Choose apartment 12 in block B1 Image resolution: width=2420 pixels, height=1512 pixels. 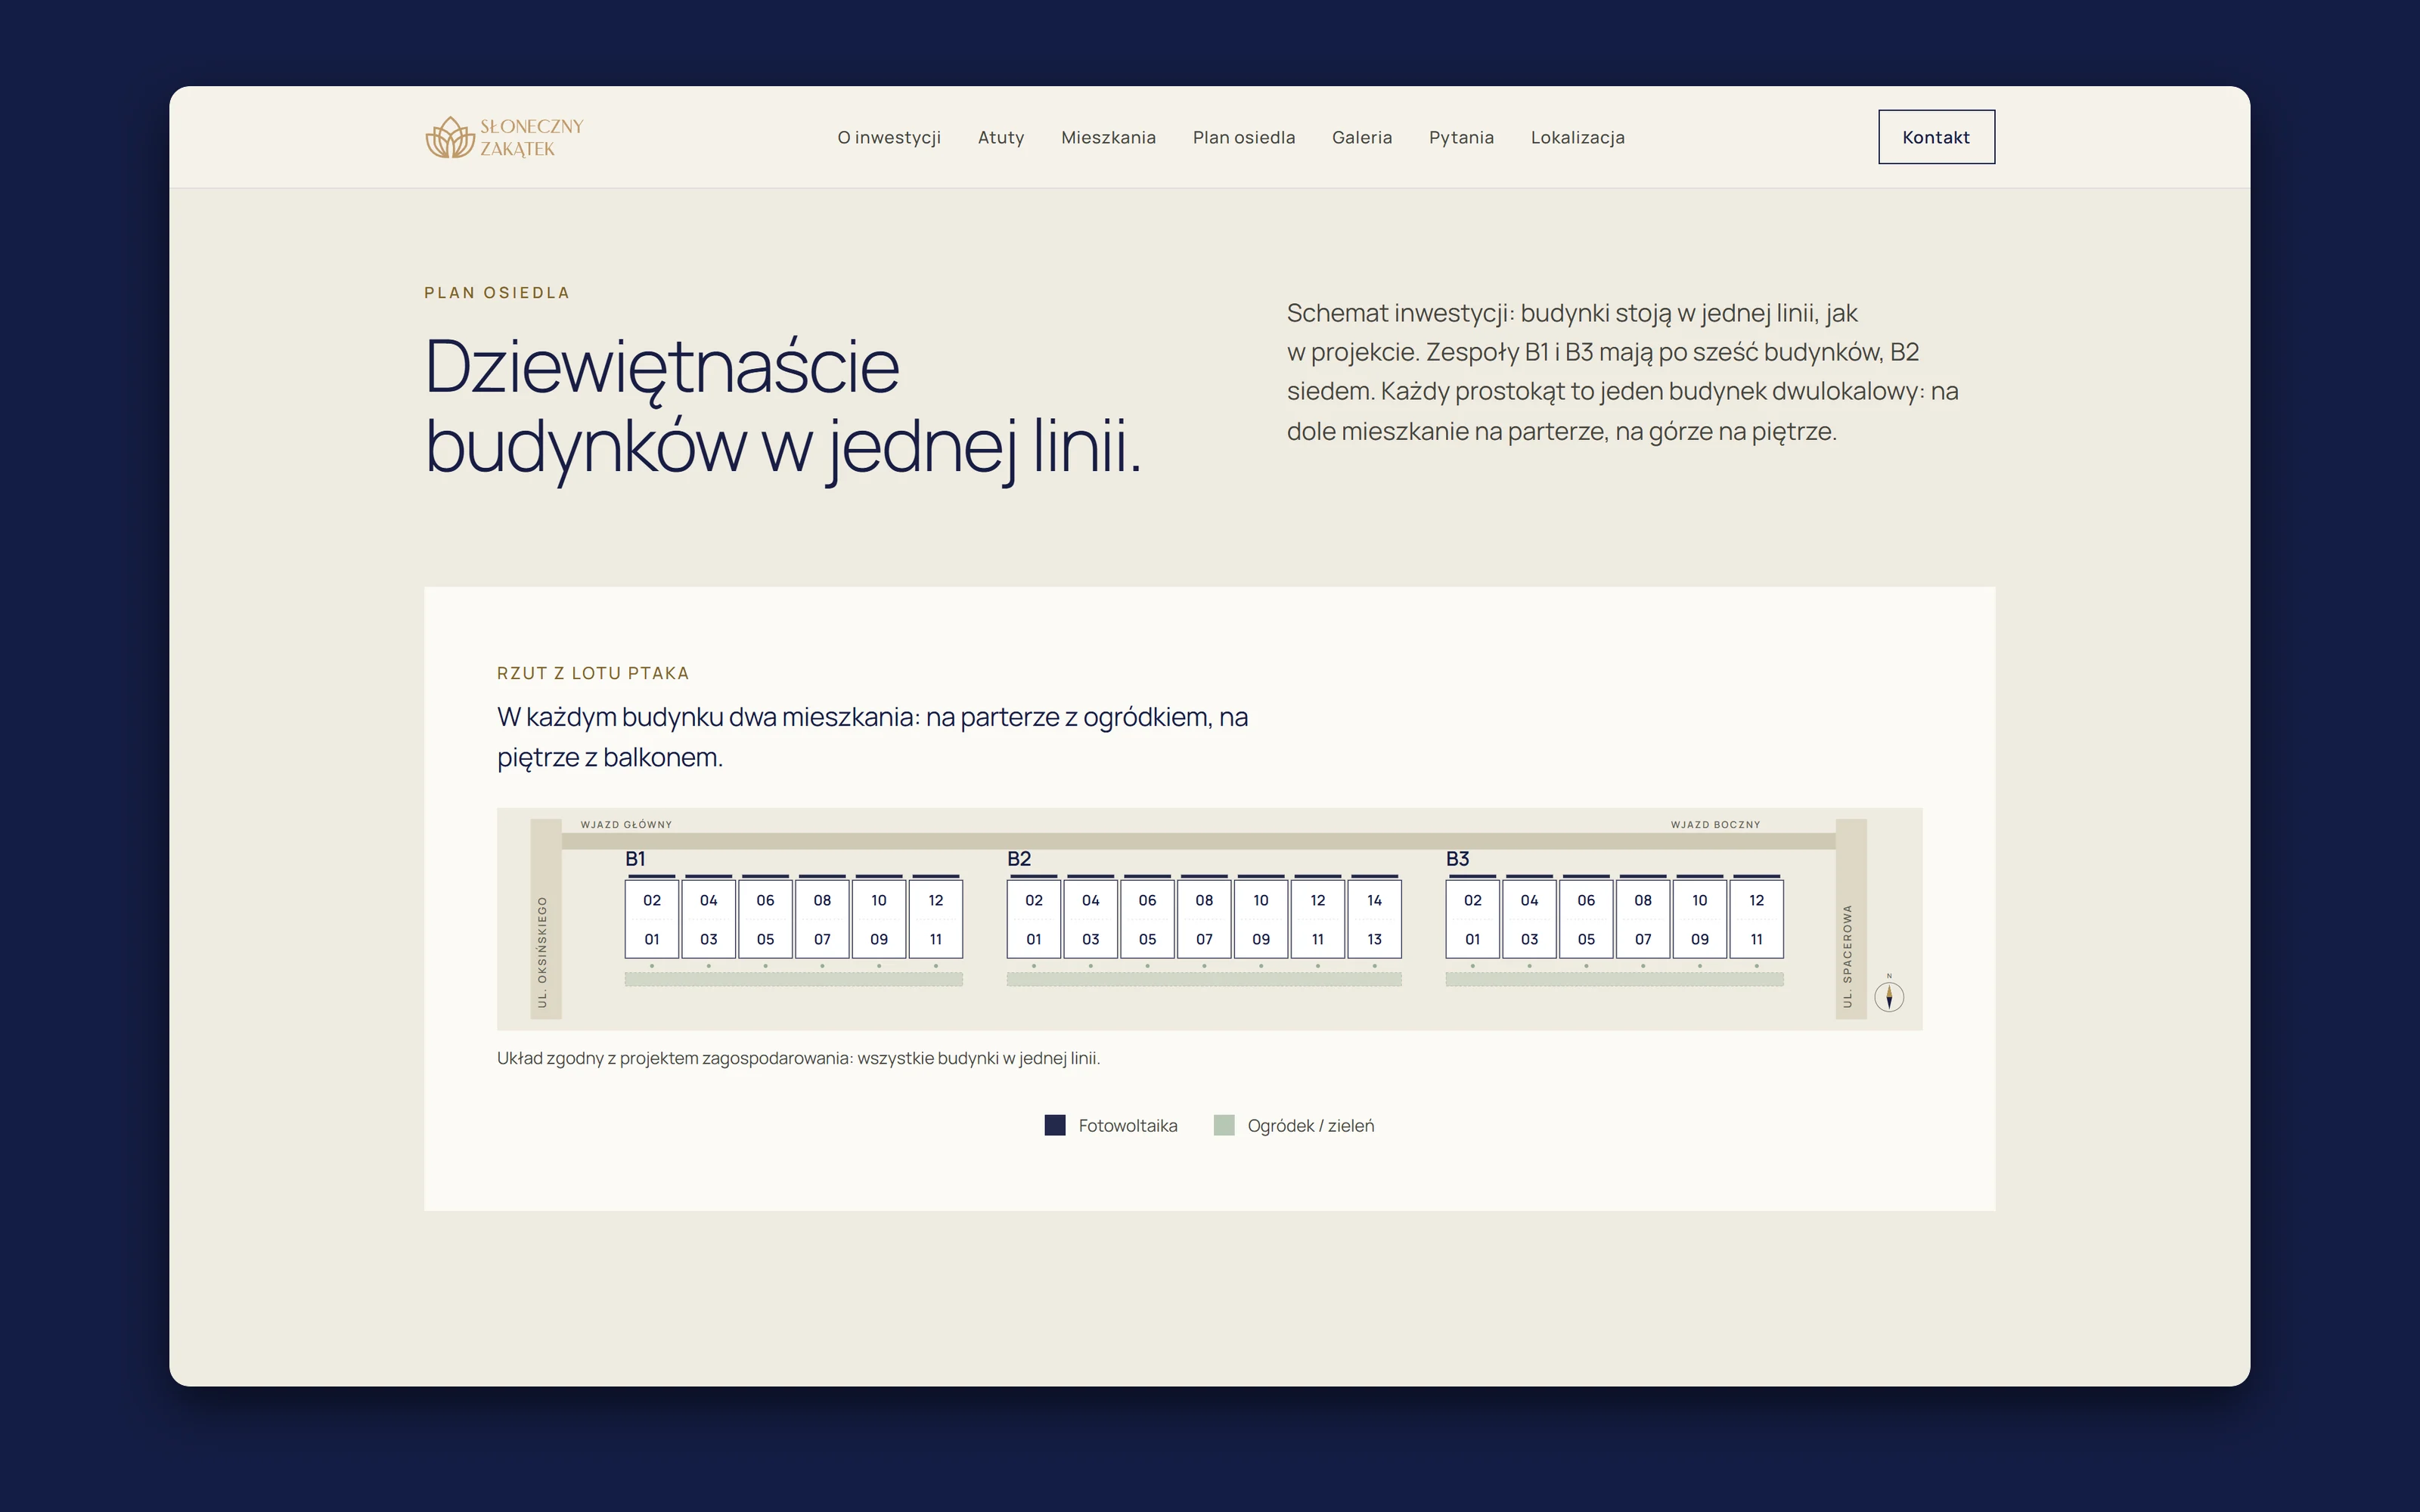[x=936, y=900]
